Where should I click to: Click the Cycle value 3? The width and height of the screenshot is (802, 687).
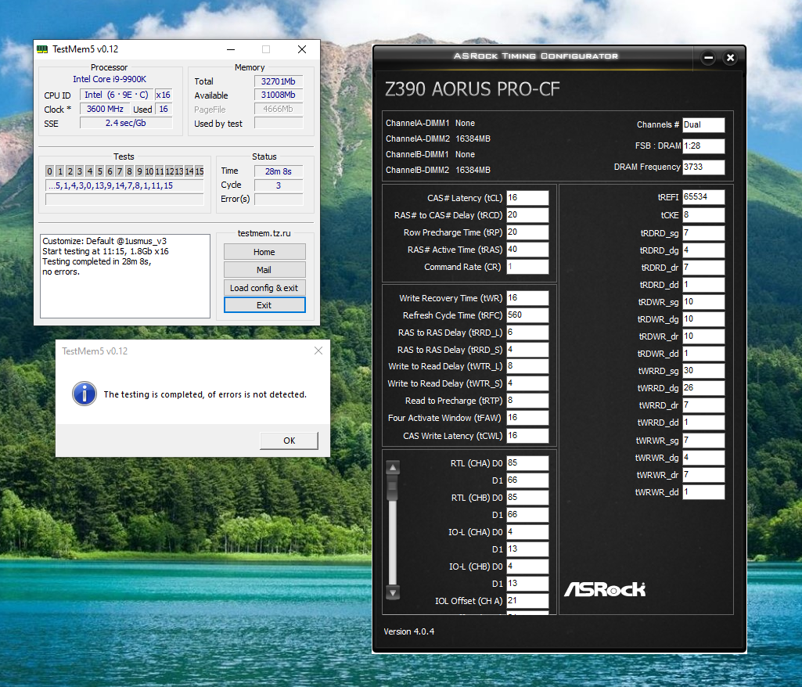click(279, 185)
